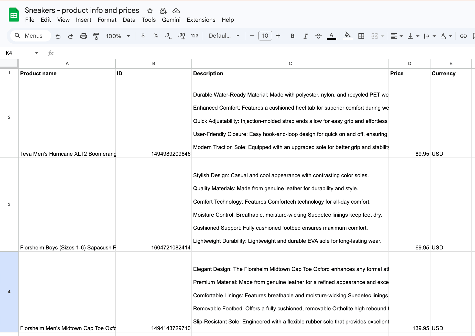The width and height of the screenshot is (475, 336).
Task: Open the borders menu
Action: click(361, 36)
